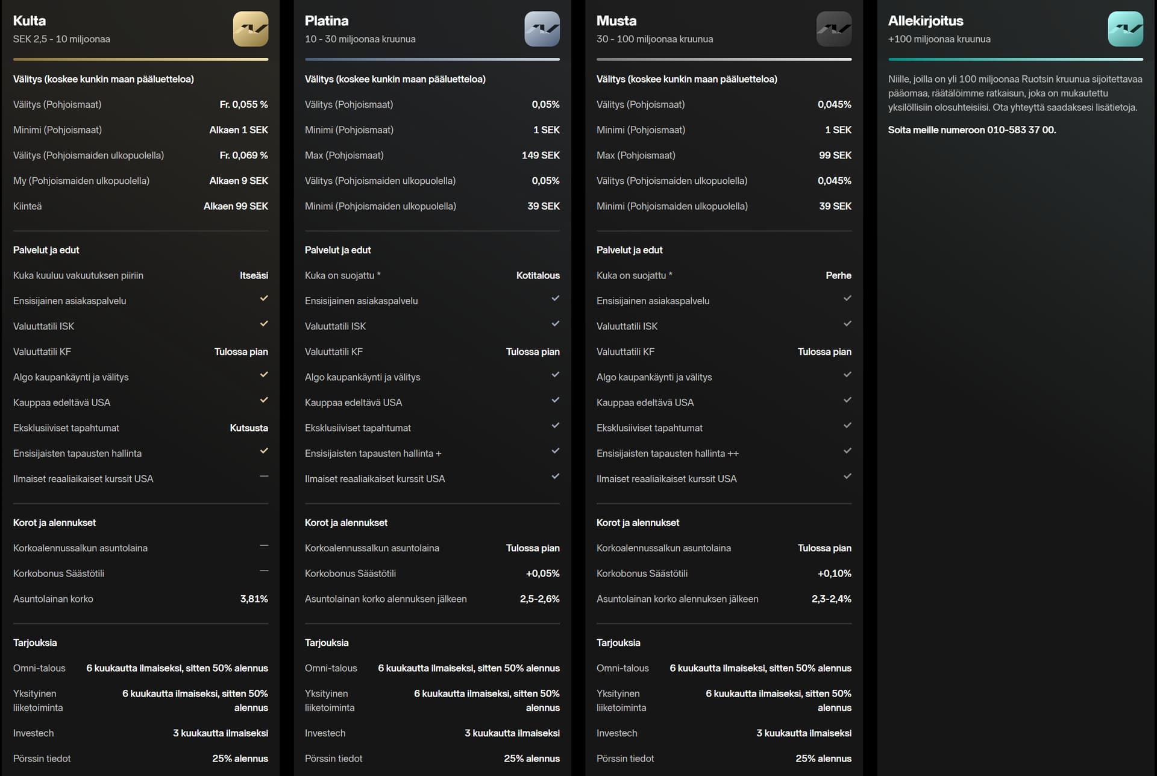Click Platina's Ilmaiset reaaliaikaiset kurssit USA checkmark
Image resolution: width=1157 pixels, height=776 pixels.
[x=556, y=476]
